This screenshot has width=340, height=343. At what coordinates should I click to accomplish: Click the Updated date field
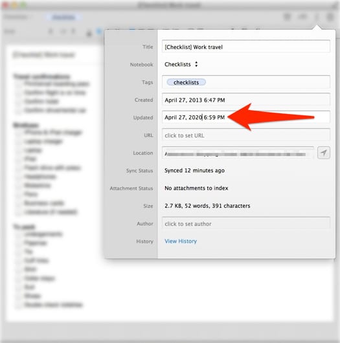click(246, 118)
